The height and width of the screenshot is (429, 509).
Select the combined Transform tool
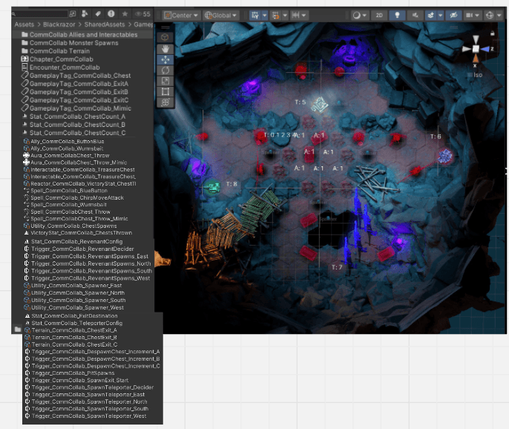point(165,102)
